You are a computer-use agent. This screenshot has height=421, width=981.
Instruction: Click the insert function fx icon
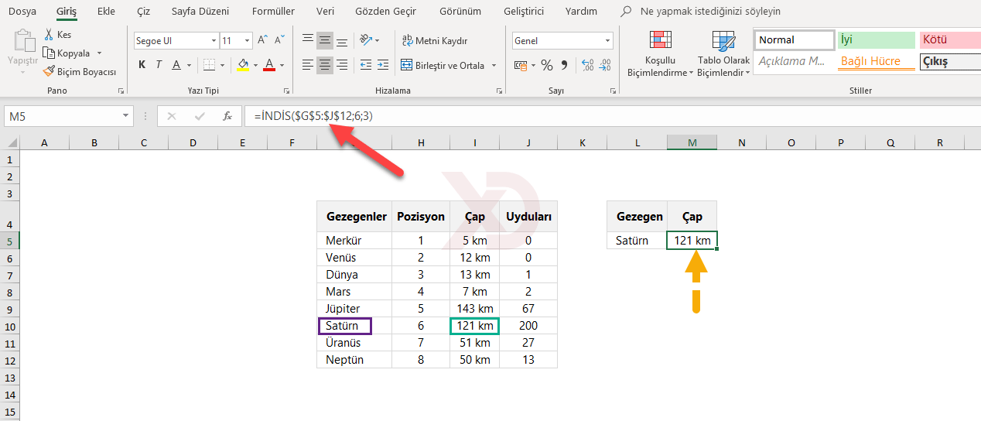coord(227,116)
